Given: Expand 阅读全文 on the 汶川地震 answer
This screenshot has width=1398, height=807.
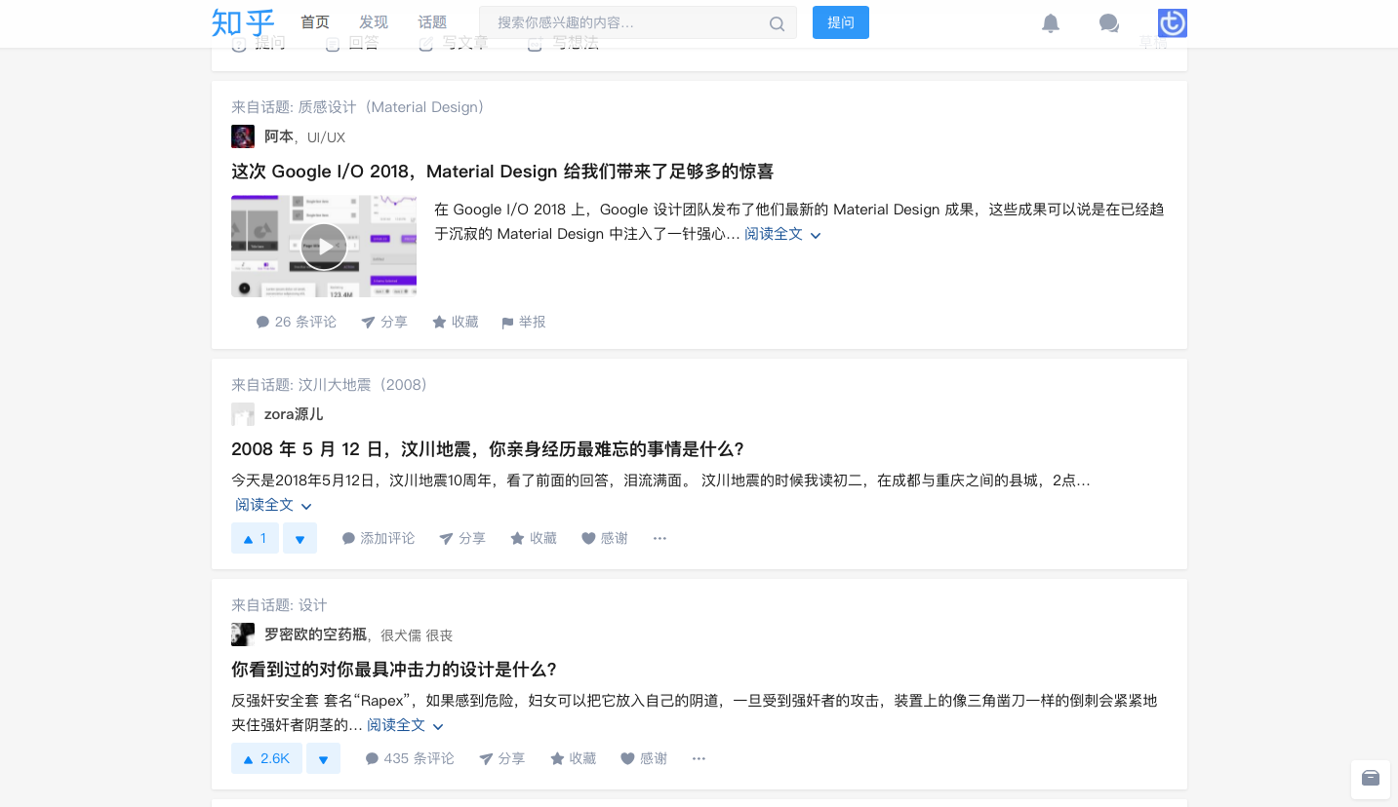Looking at the screenshot, I should (x=265, y=505).
